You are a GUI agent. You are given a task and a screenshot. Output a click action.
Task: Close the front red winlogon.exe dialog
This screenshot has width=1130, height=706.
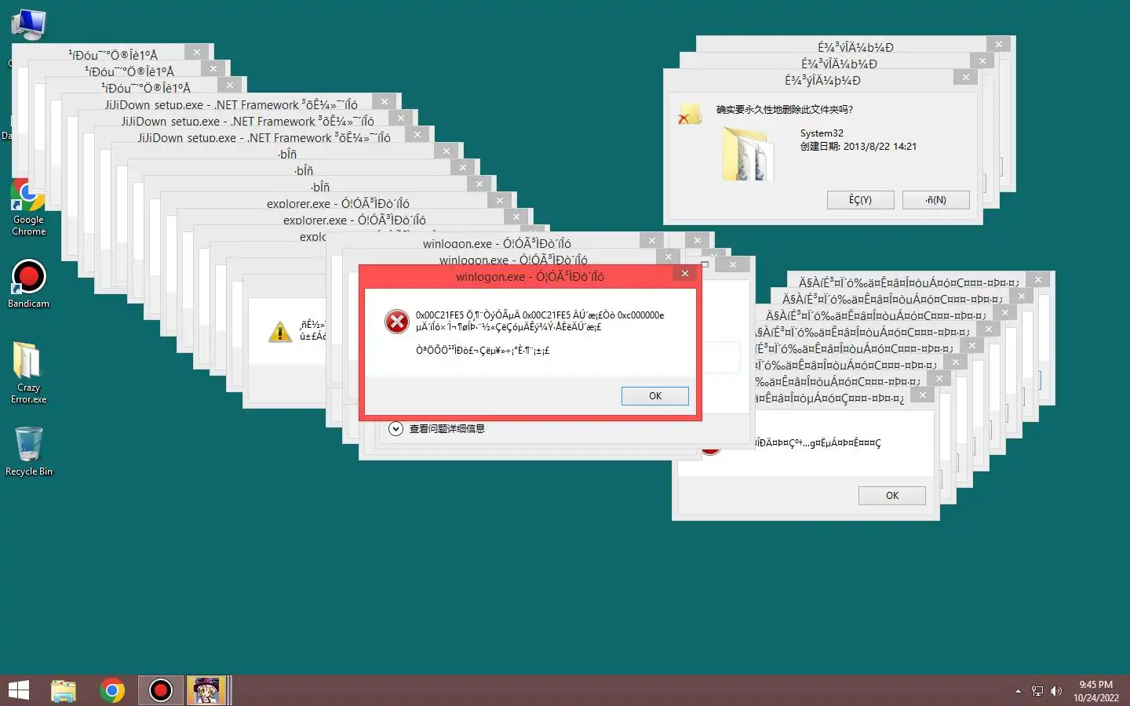(x=685, y=274)
